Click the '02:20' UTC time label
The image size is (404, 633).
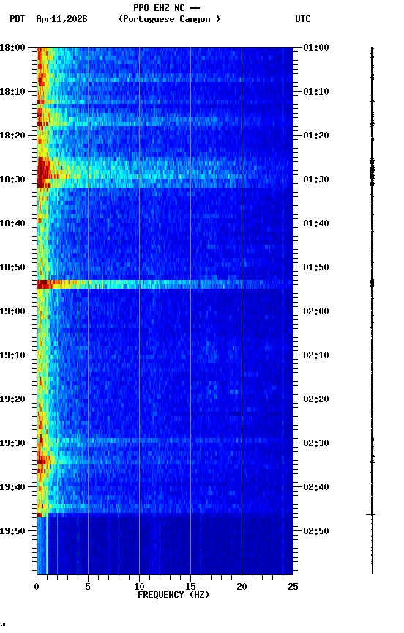[316, 400]
